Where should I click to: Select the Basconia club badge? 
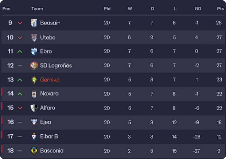coord(34,151)
